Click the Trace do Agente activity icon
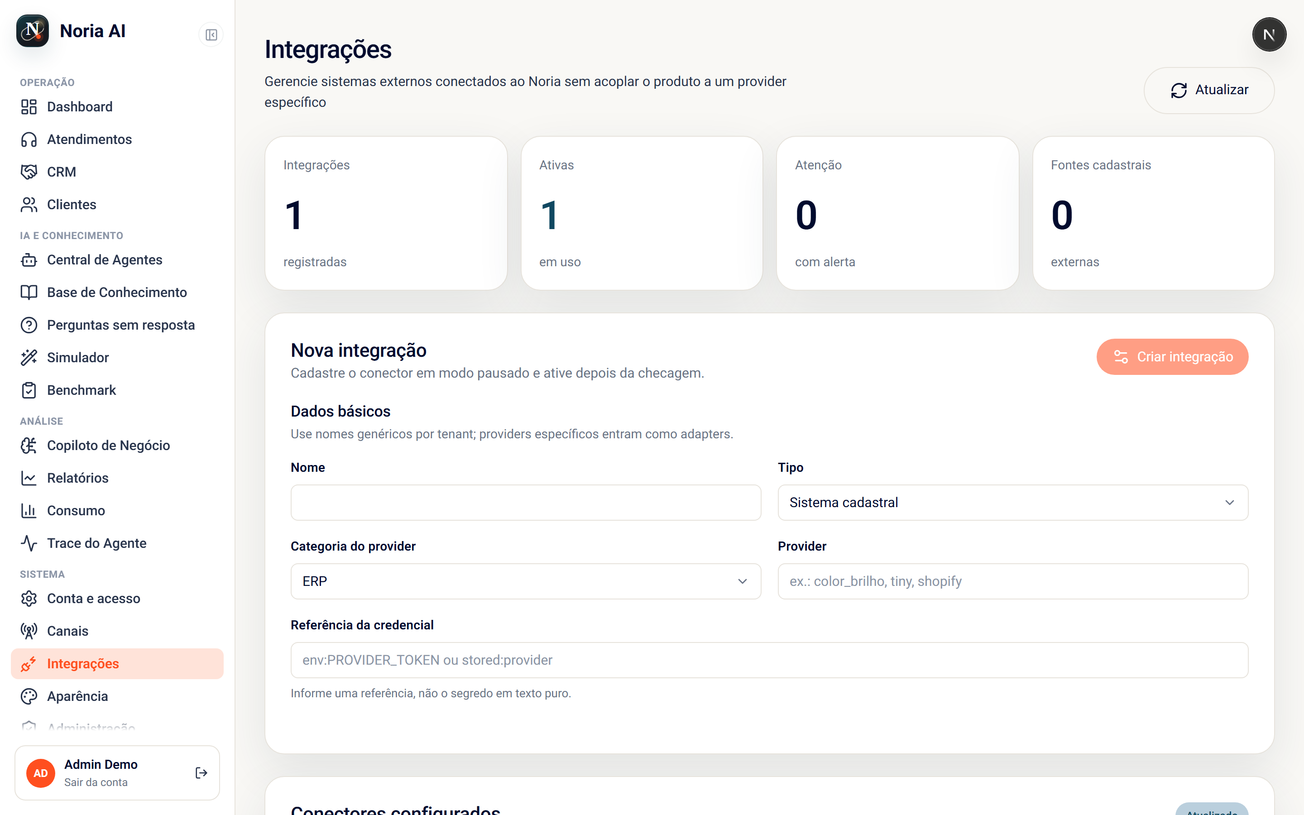 click(x=29, y=543)
